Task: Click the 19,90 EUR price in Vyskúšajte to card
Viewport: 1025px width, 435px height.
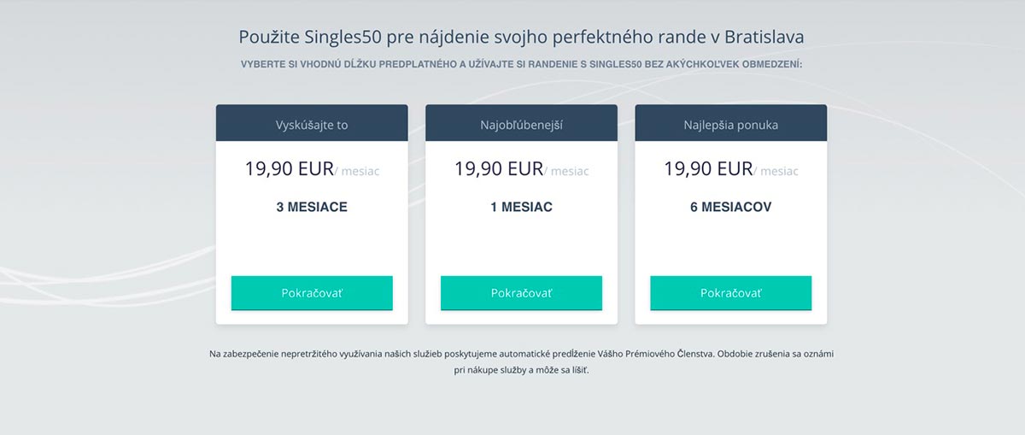Action: (x=289, y=169)
